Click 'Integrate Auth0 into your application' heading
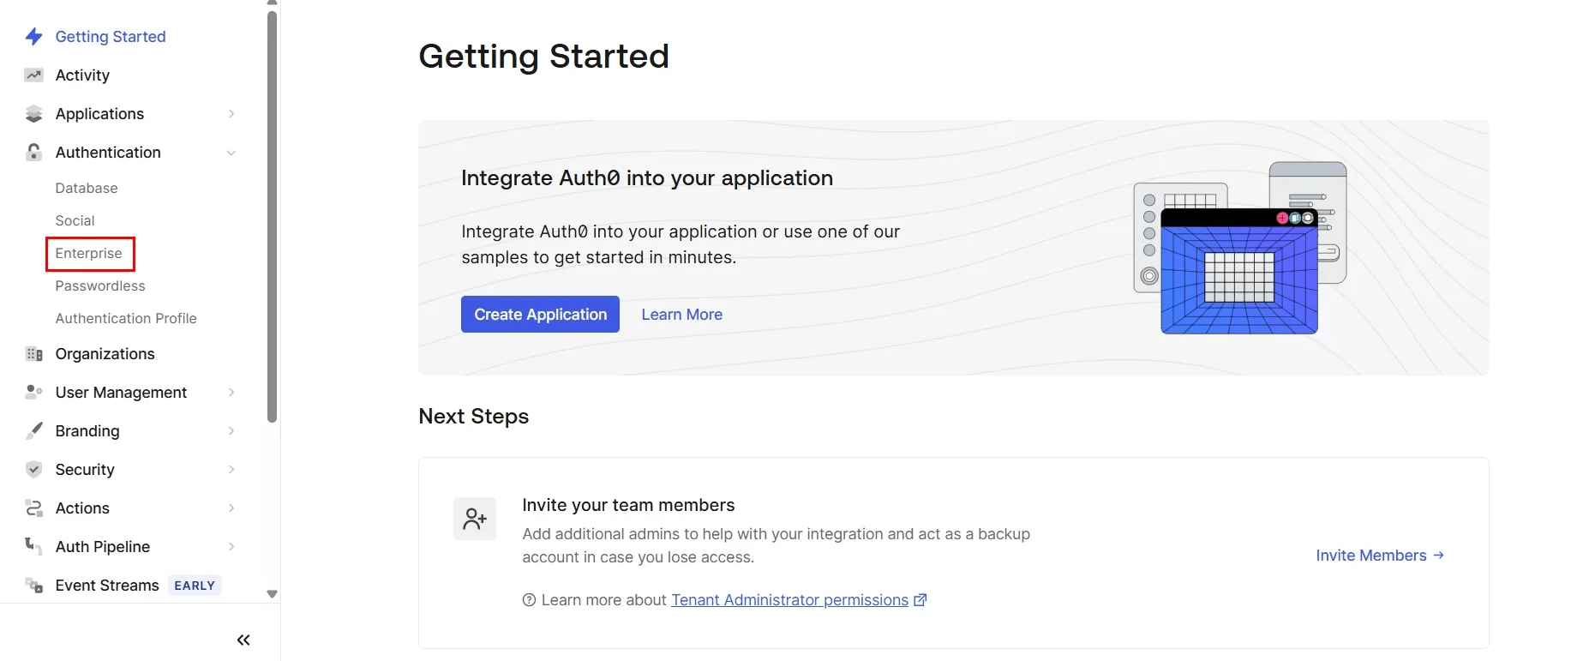 tap(647, 177)
